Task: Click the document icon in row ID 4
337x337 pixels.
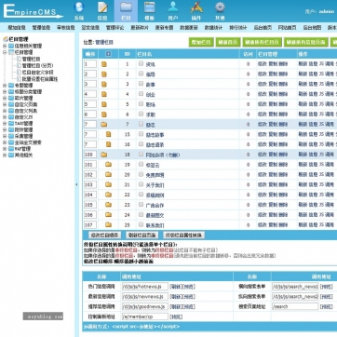Action: click(104, 94)
